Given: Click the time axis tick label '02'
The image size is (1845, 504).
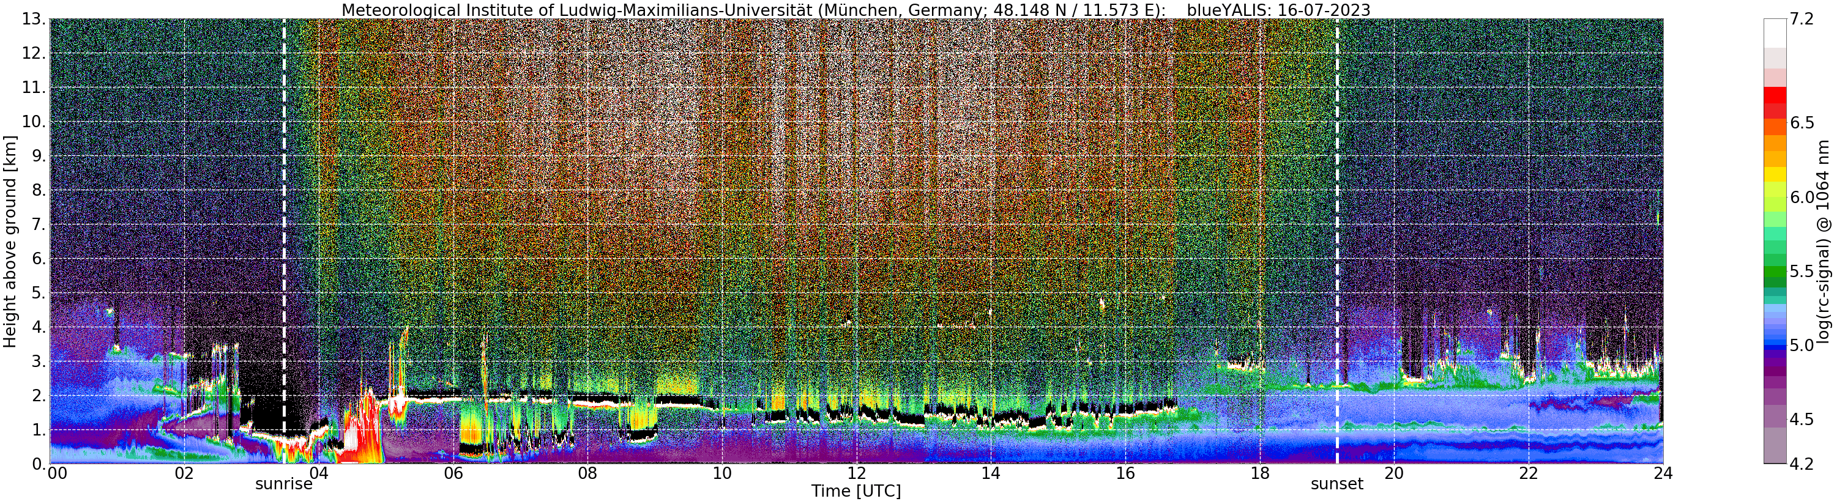Looking at the screenshot, I should tap(184, 473).
